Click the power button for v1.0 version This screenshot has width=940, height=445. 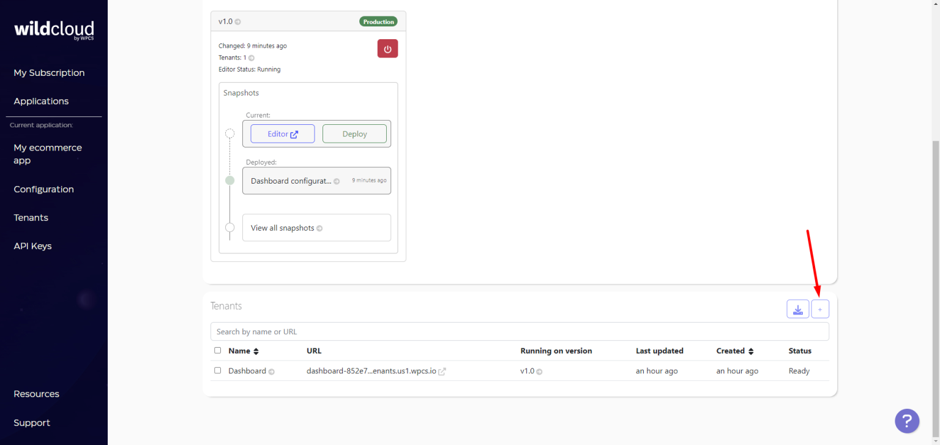click(x=387, y=48)
